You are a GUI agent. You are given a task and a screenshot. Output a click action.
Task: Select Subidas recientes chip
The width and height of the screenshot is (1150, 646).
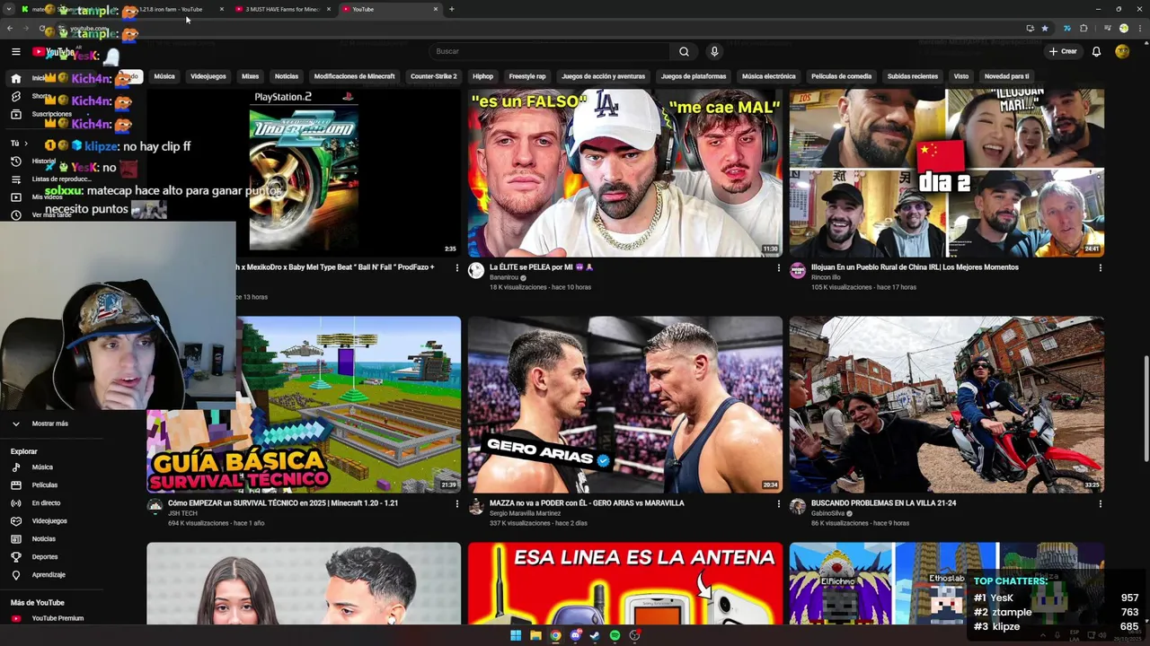coord(913,76)
